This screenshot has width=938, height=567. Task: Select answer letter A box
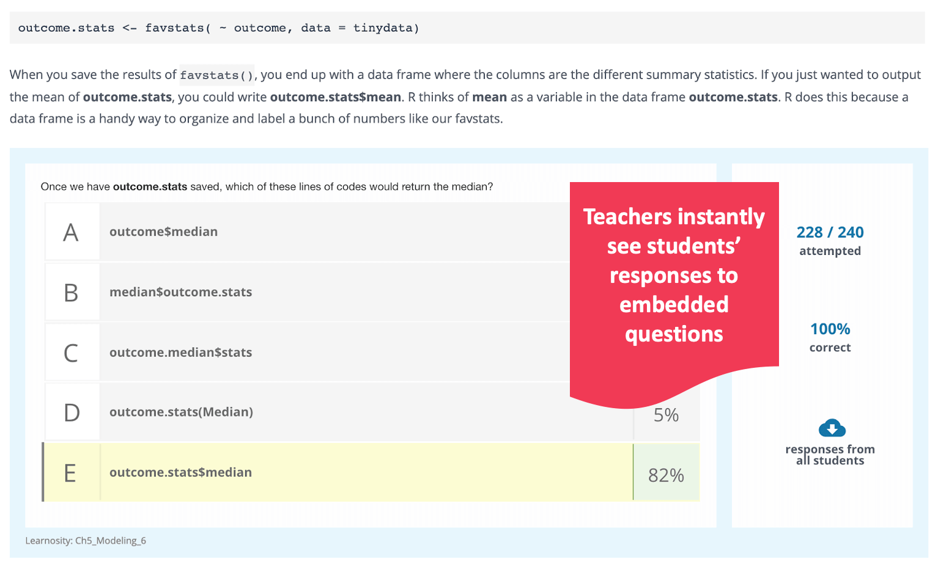(72, 232)
